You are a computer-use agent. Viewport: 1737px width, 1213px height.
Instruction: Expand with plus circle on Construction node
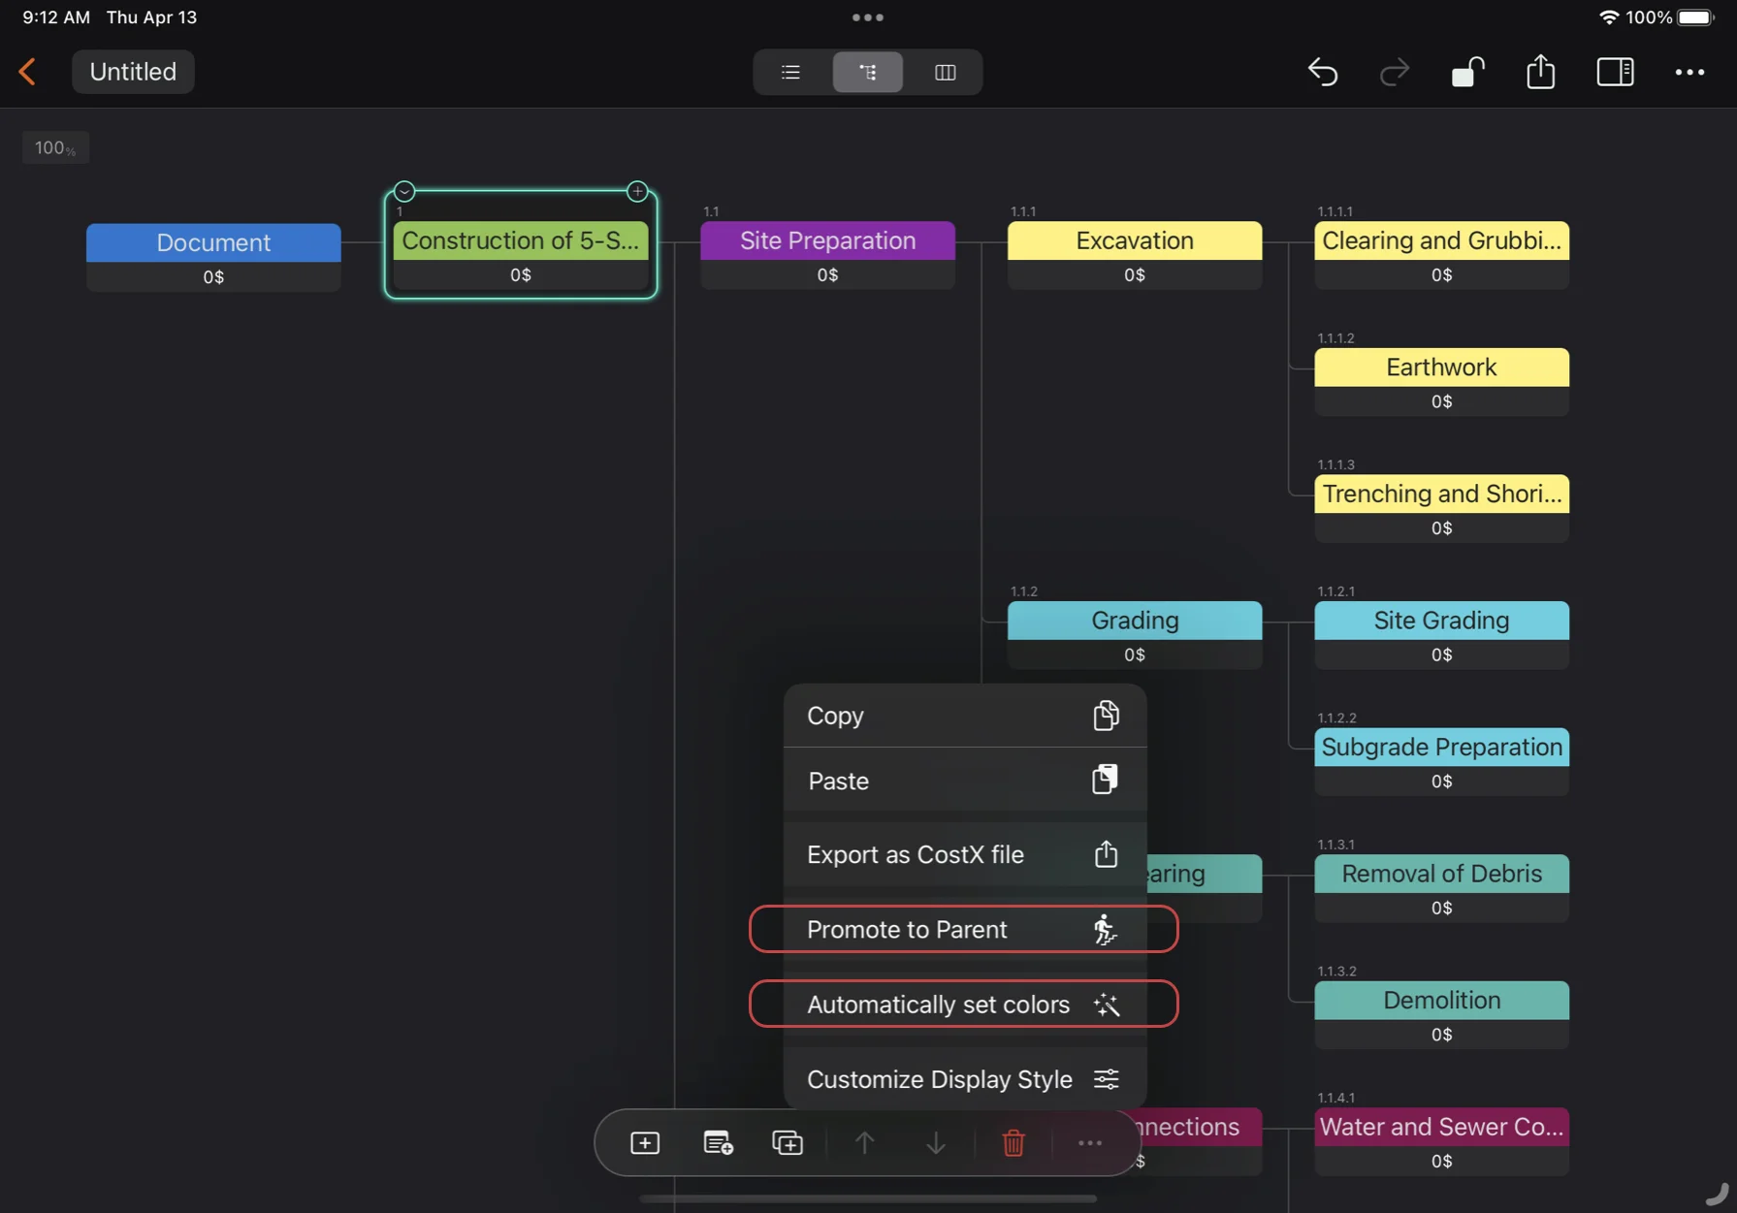pos(637,191)
